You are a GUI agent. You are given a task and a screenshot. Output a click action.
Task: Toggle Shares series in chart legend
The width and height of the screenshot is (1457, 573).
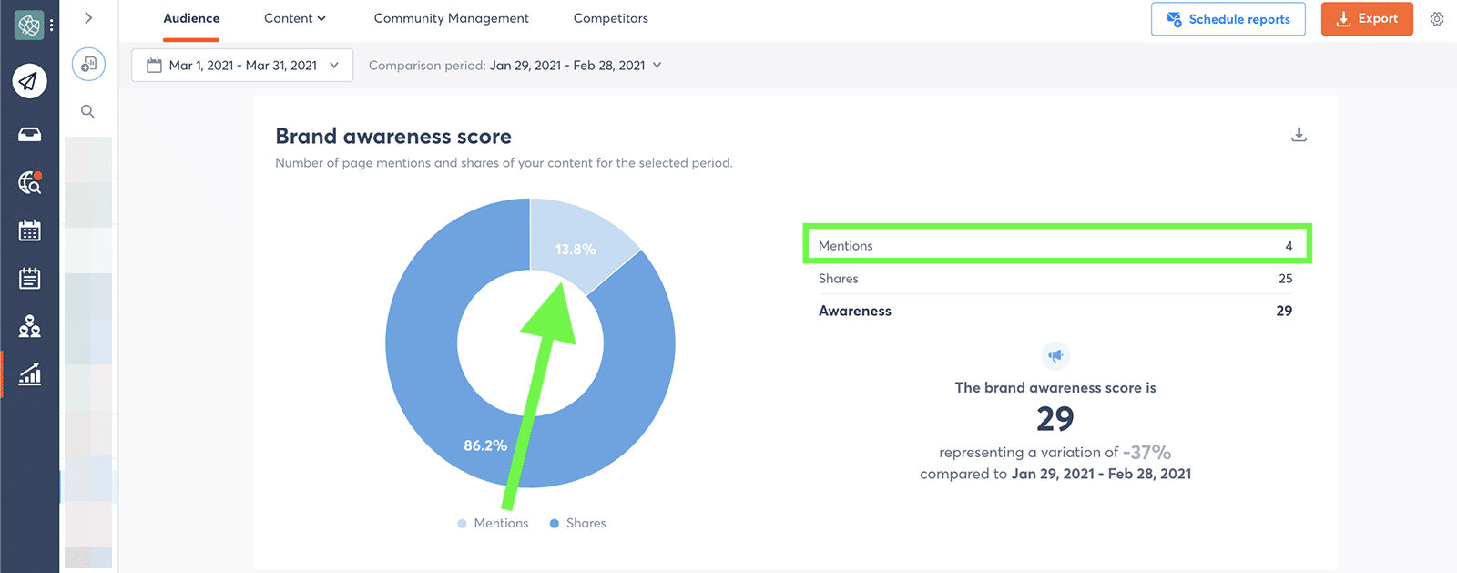coord(577,523)
